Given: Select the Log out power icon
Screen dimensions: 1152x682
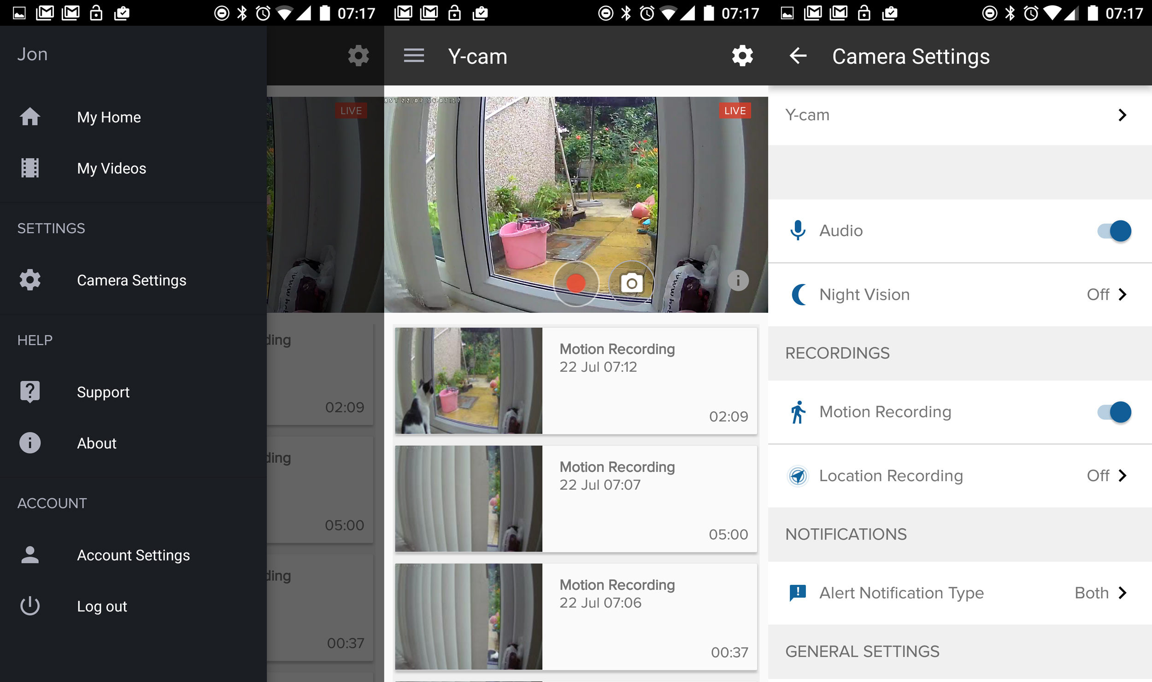Looking at the screenshot, I should coord(29,606).
